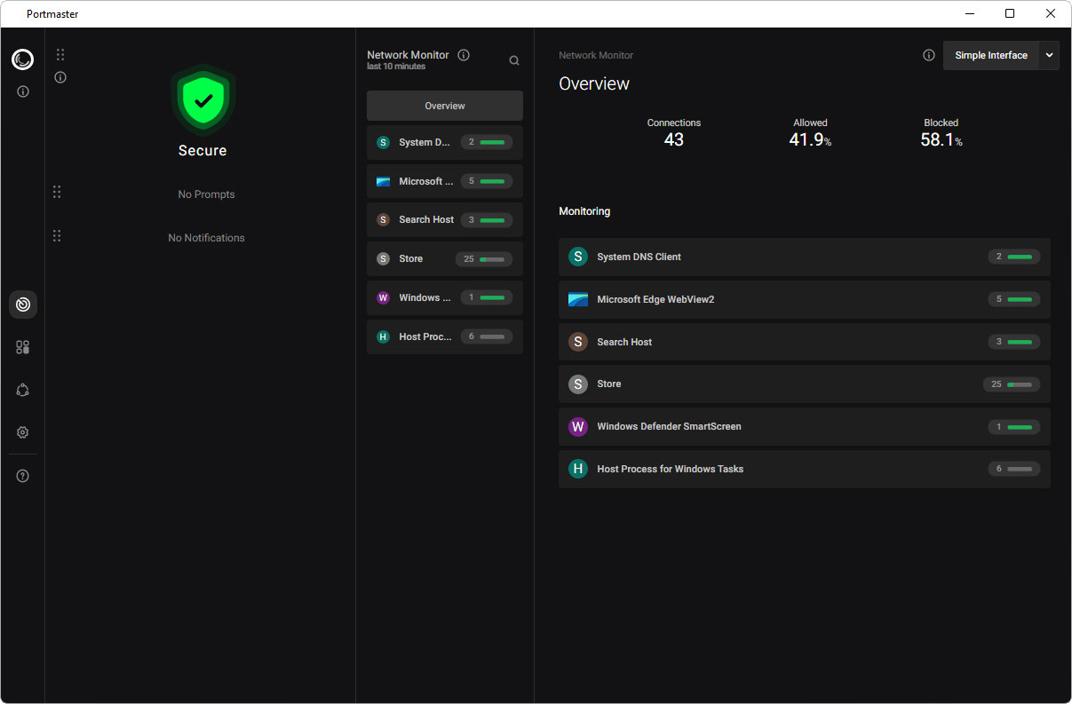Click the green Secure shield icon
The image size is (1072, 704).
pos(203,100)
